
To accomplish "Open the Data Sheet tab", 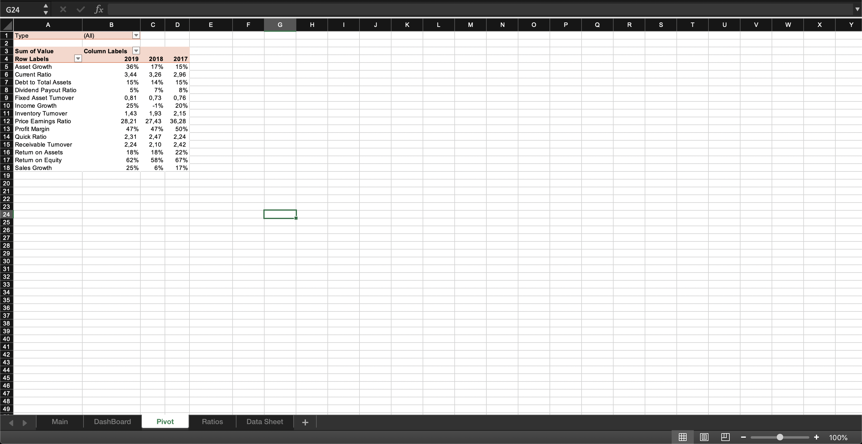I will pyautogui.click(x=265, y=422).
